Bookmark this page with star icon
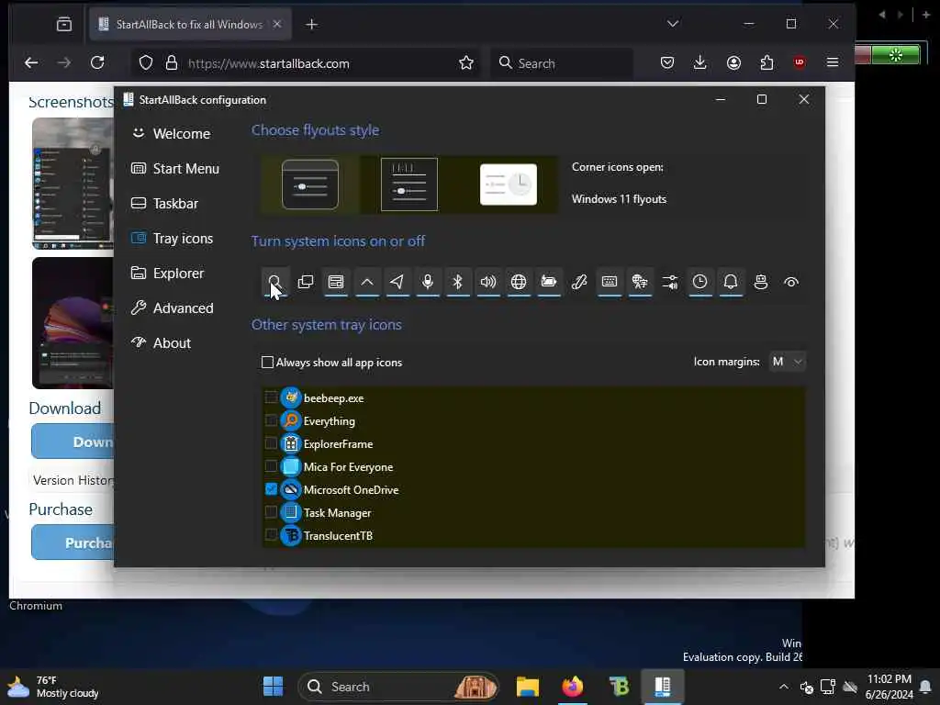 465,62
